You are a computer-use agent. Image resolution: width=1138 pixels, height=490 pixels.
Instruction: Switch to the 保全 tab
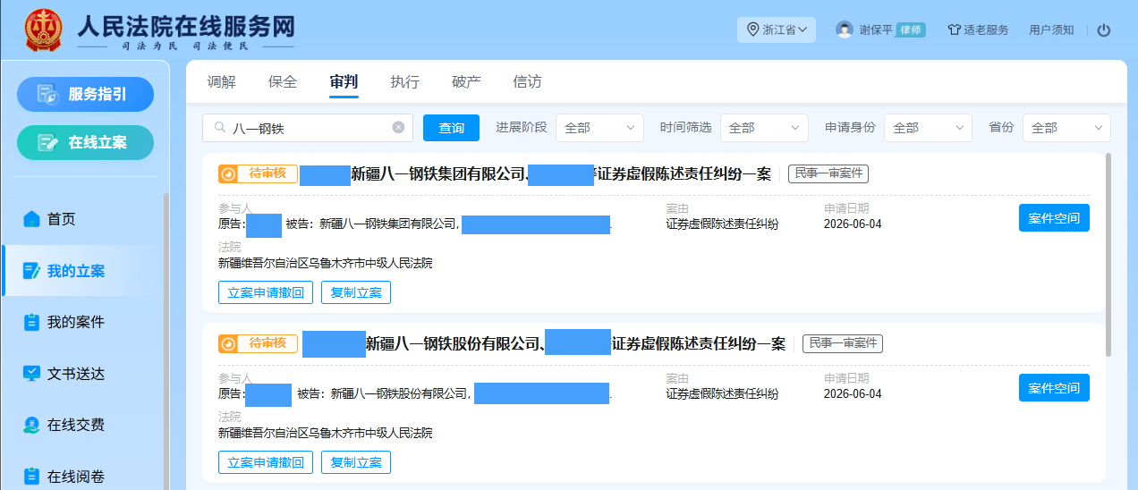pos(283,81)
